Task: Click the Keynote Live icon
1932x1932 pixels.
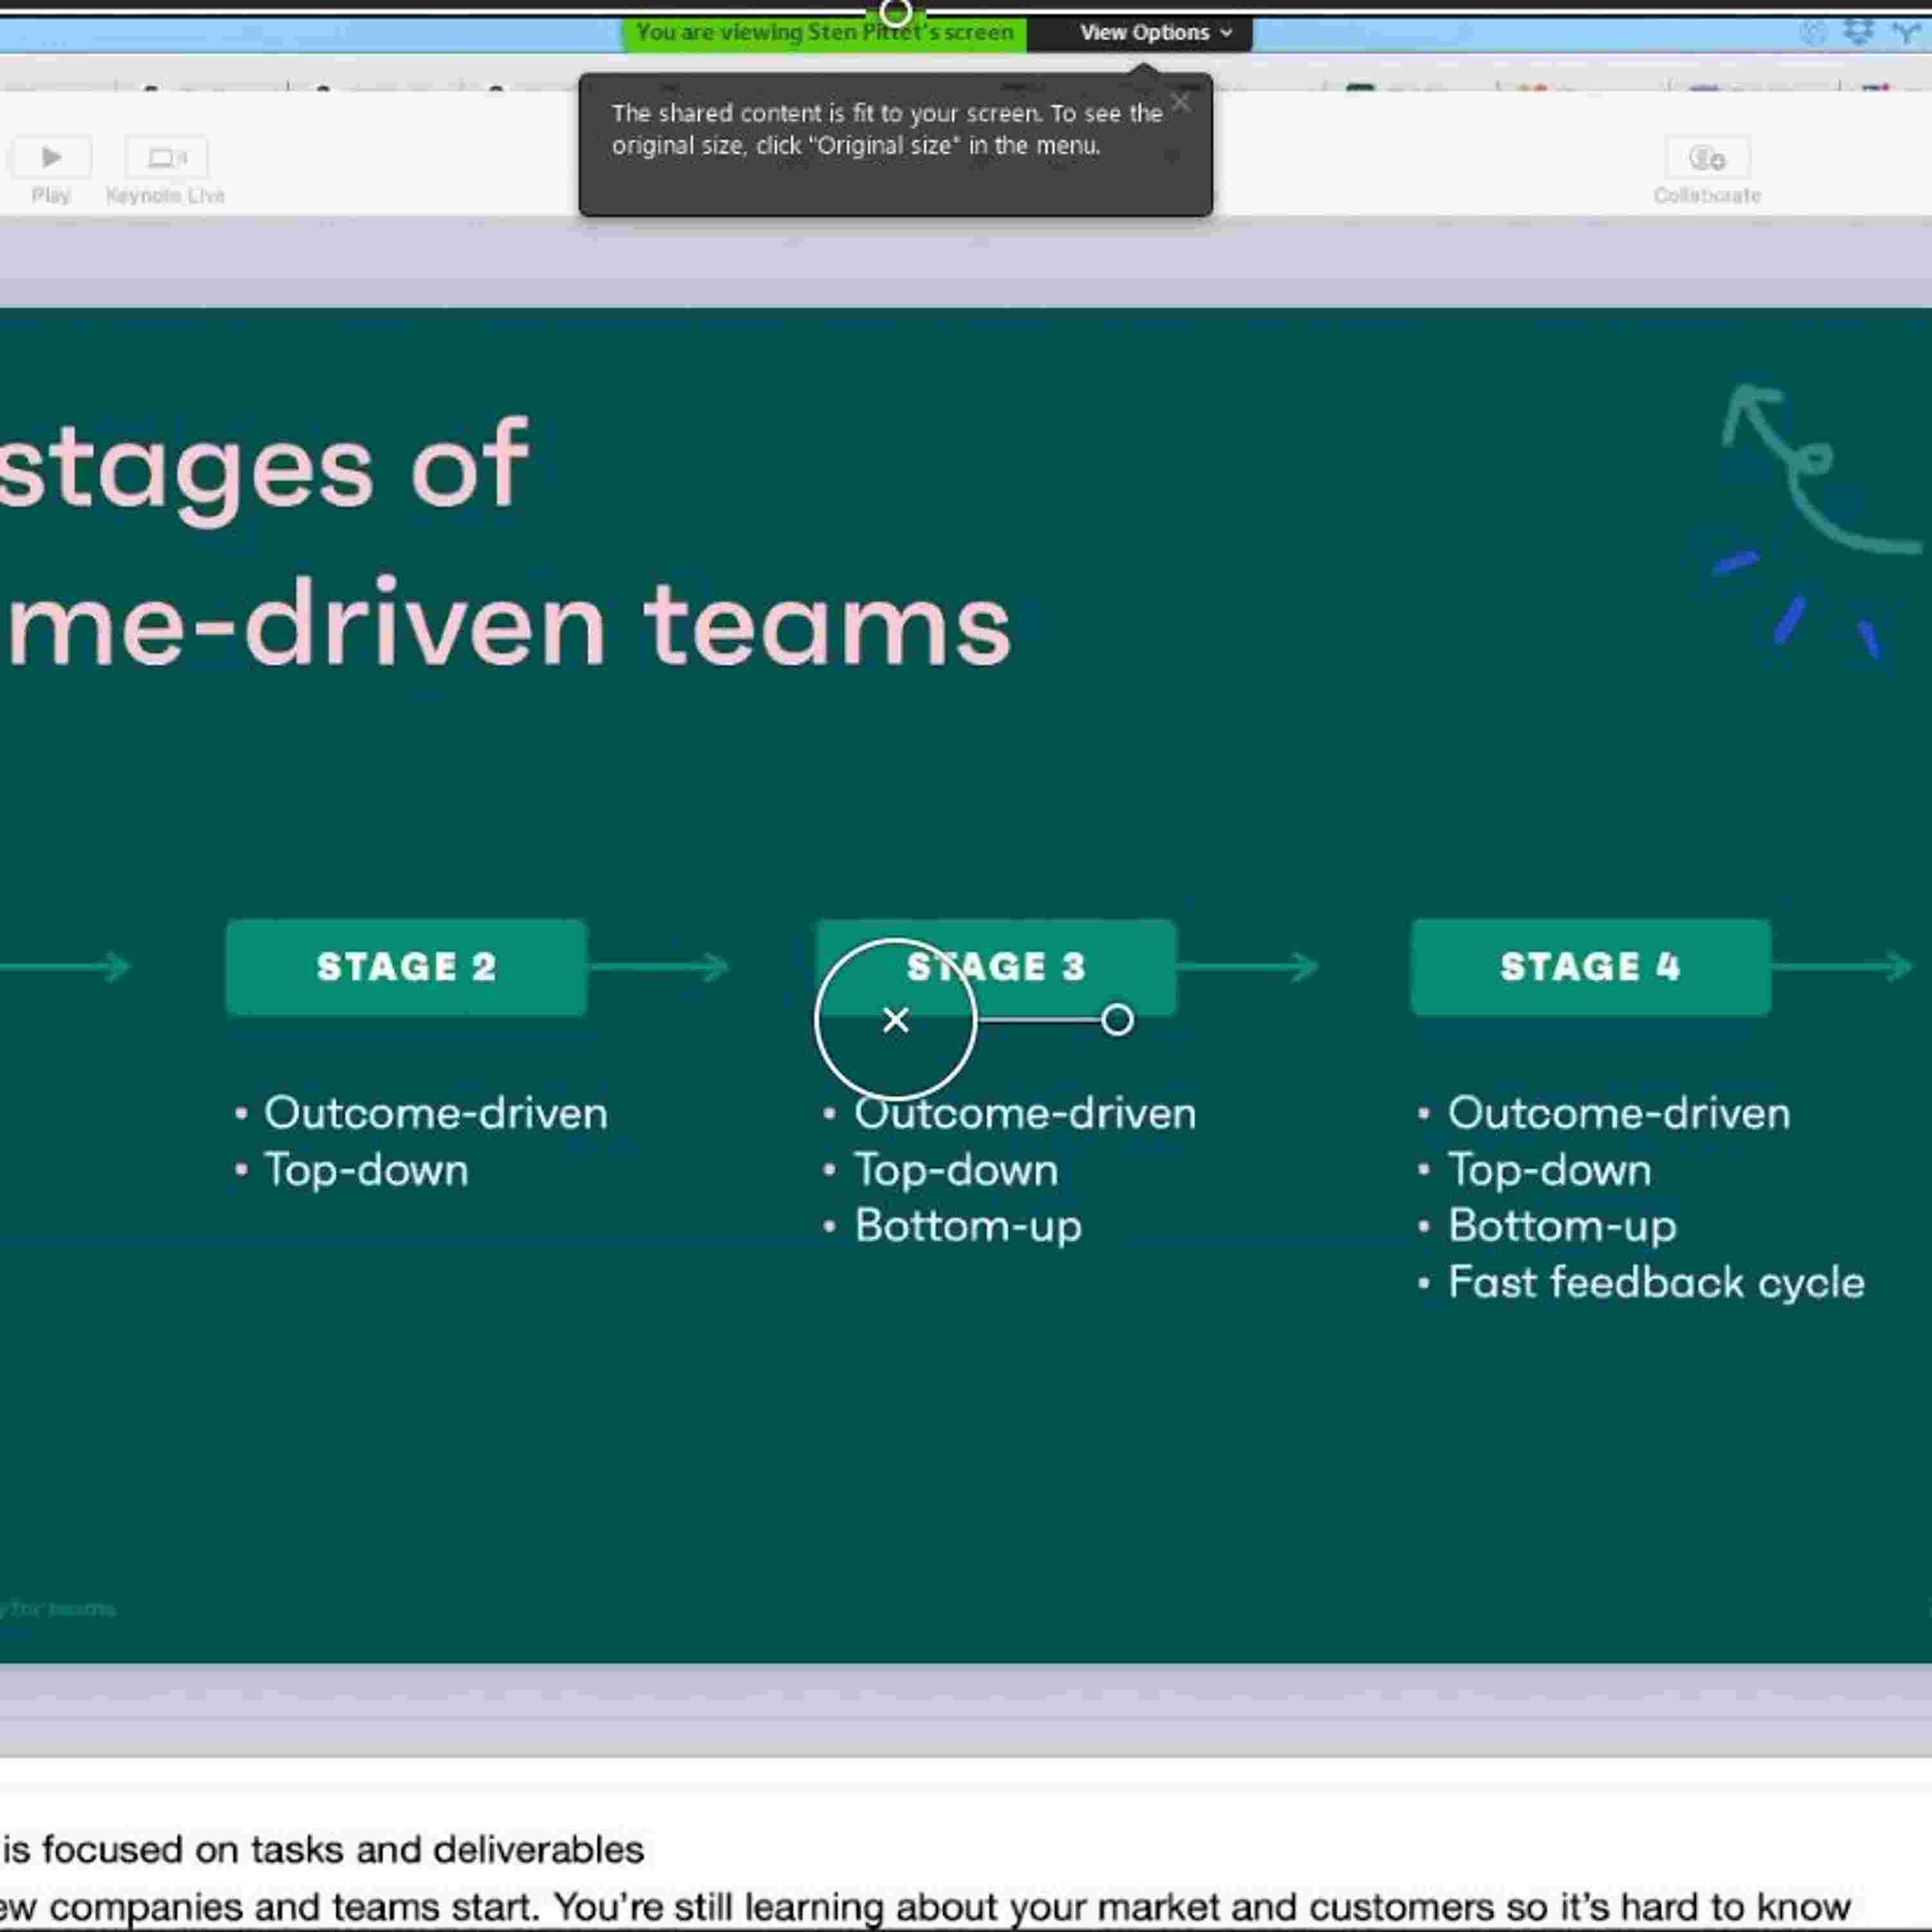Action: [x=166, y=158]
